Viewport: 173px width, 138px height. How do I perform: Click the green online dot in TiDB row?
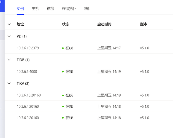click(63, 72)
